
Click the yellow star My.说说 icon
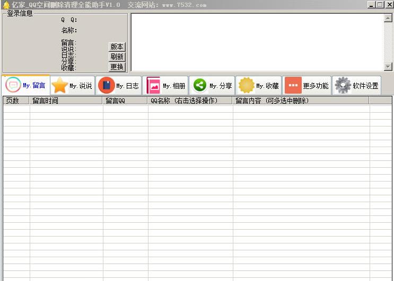[x=59, y=85]
